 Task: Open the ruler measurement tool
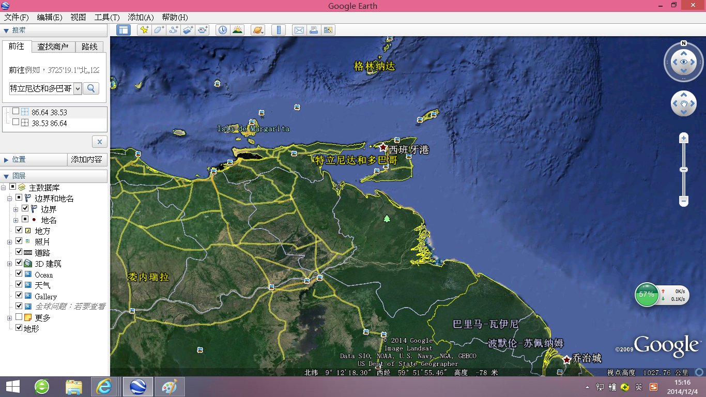click(279, 30)
